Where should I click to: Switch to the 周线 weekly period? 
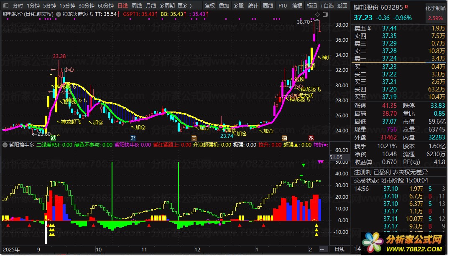click(137, 5)
